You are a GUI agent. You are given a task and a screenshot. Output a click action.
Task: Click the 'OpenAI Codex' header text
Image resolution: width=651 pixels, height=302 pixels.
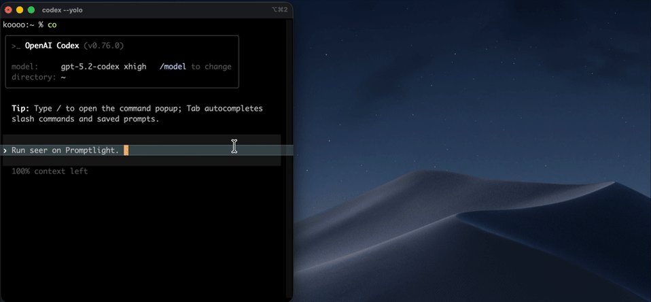52,46
